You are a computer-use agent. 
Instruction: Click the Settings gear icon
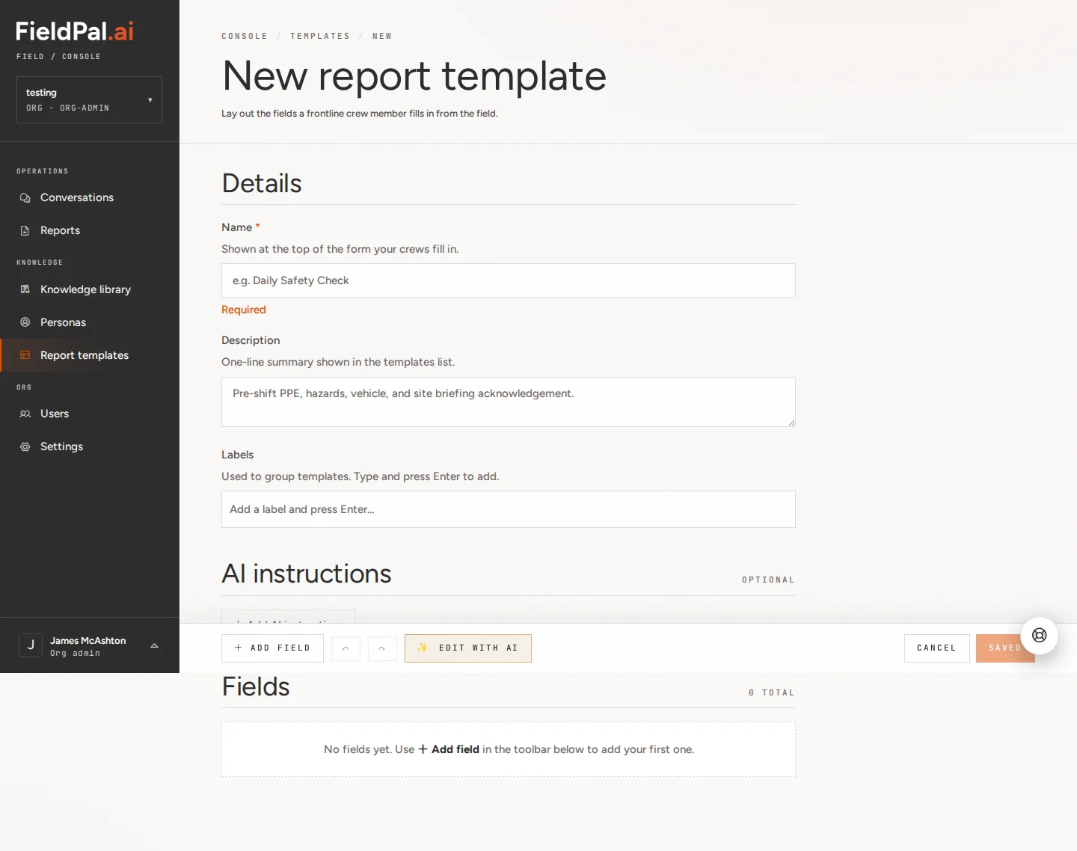[x=25, y=446]
